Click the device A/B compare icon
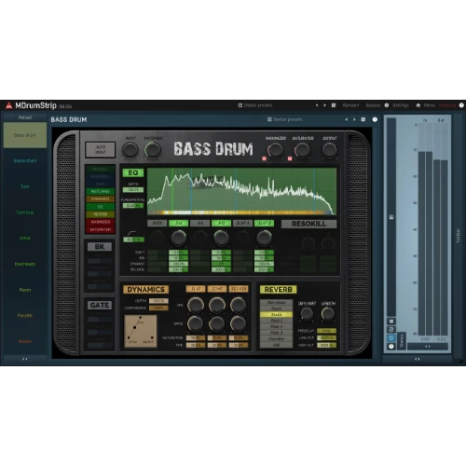Image resolution: width=466 pixels, height=466 pixels. pos(363,119)
